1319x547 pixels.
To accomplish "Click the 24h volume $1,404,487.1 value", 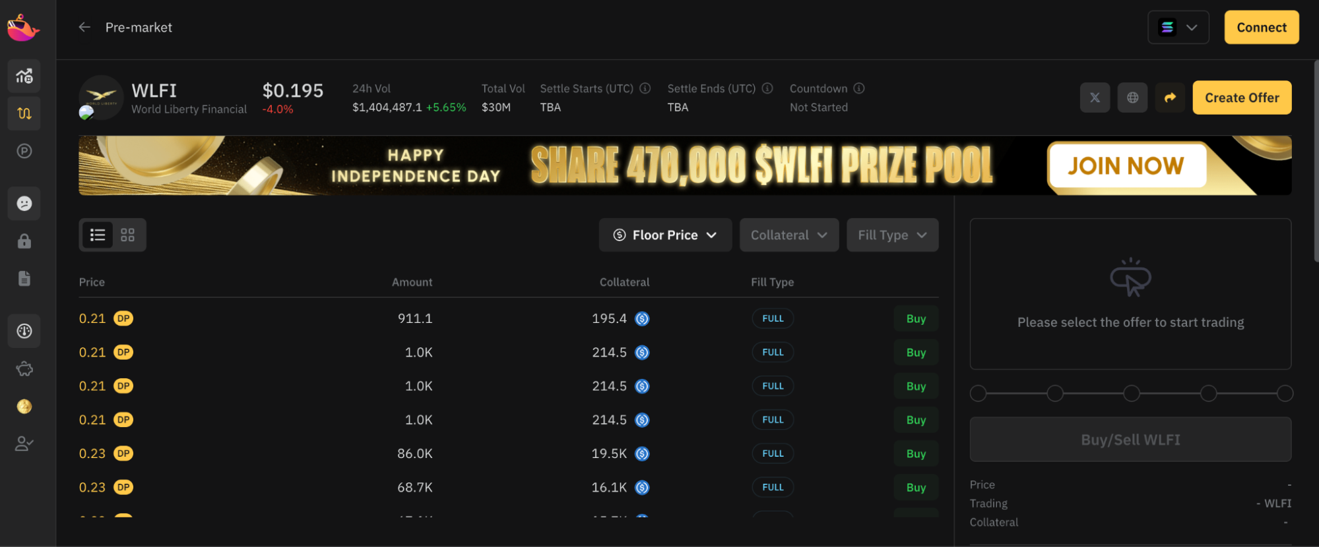I will (x=387, y=107).
